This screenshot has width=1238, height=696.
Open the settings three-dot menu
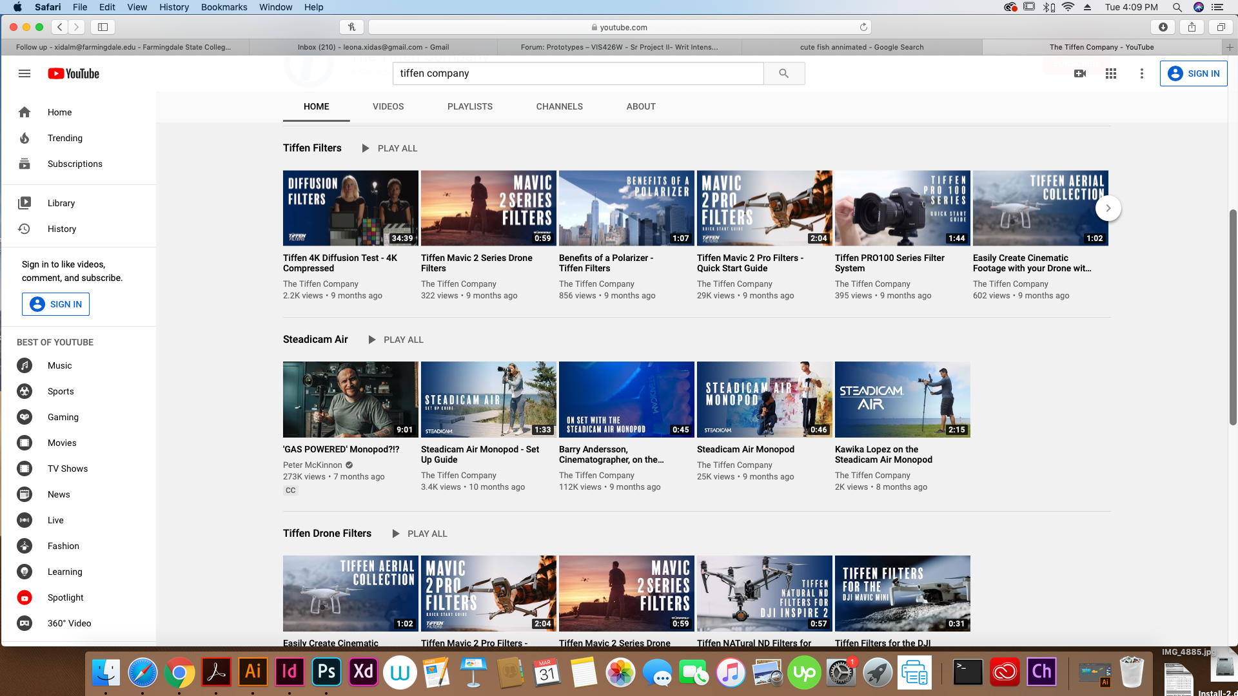point(1142,73)
